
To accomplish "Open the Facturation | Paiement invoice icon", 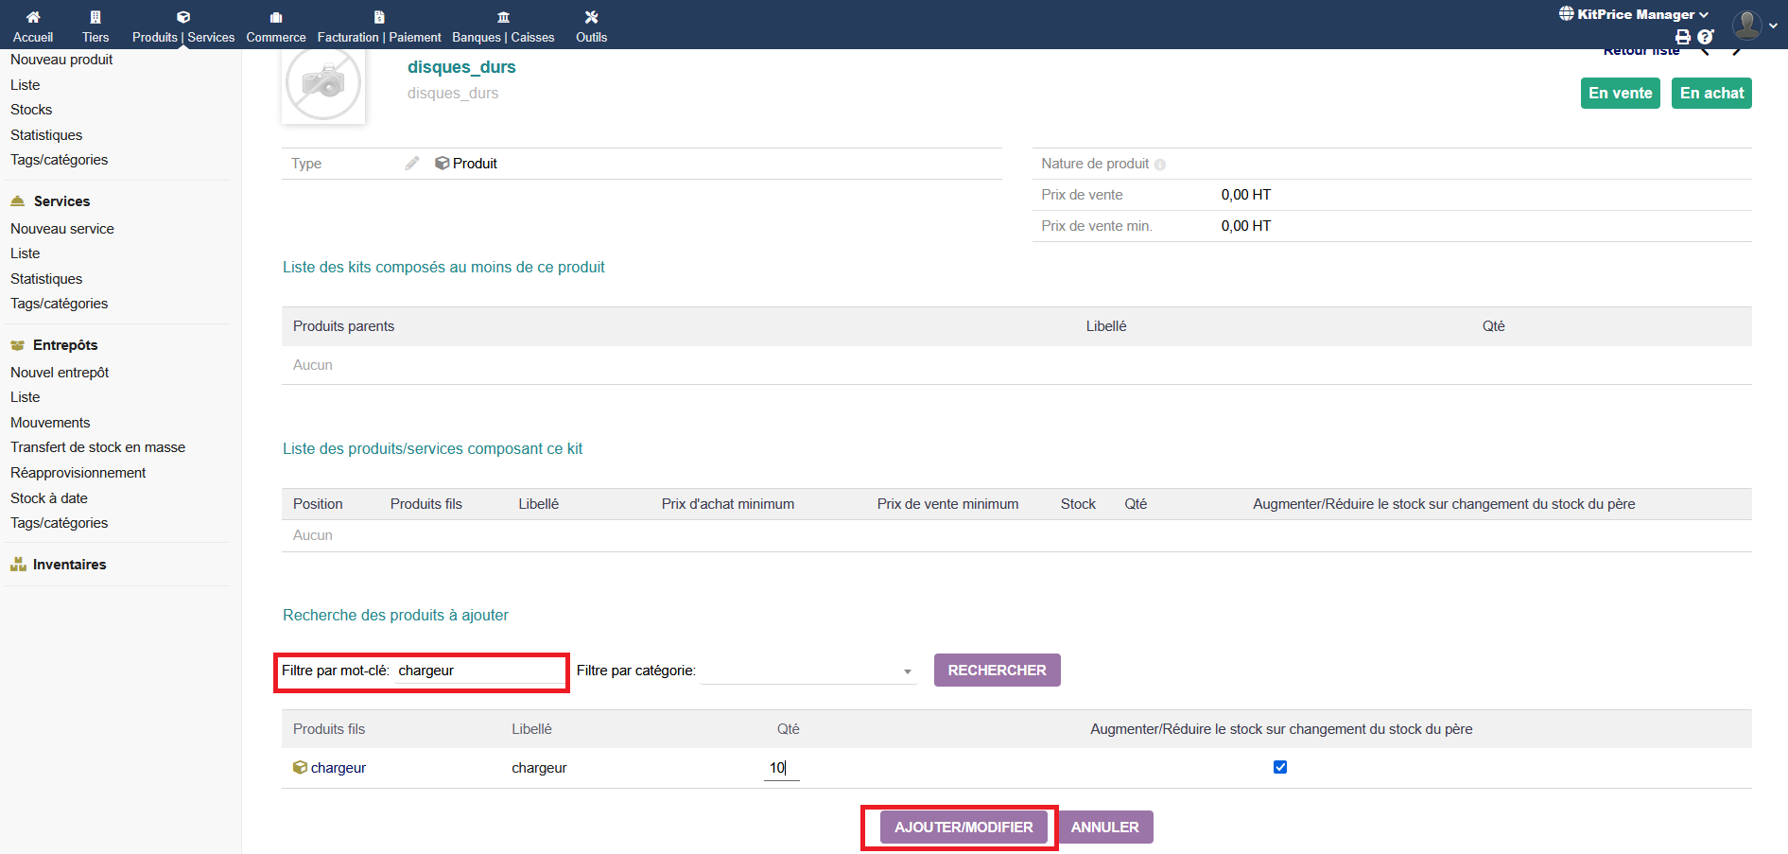I will pyautogui.click(x=379, y=17).
